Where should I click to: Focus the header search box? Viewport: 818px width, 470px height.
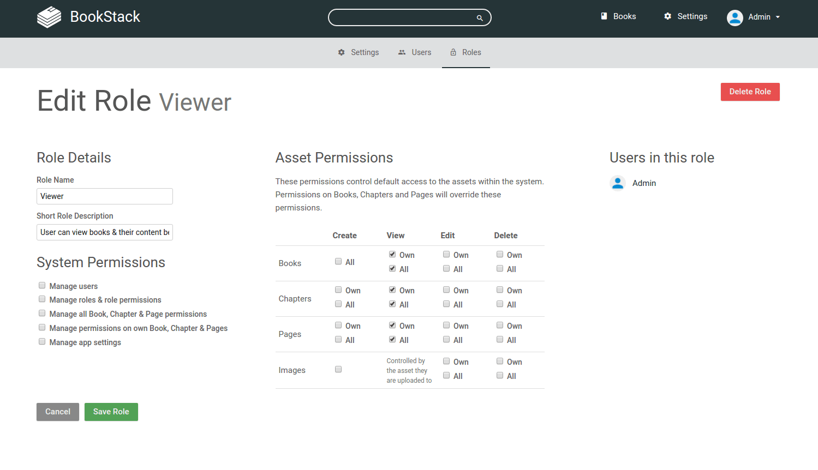(409, 17)
